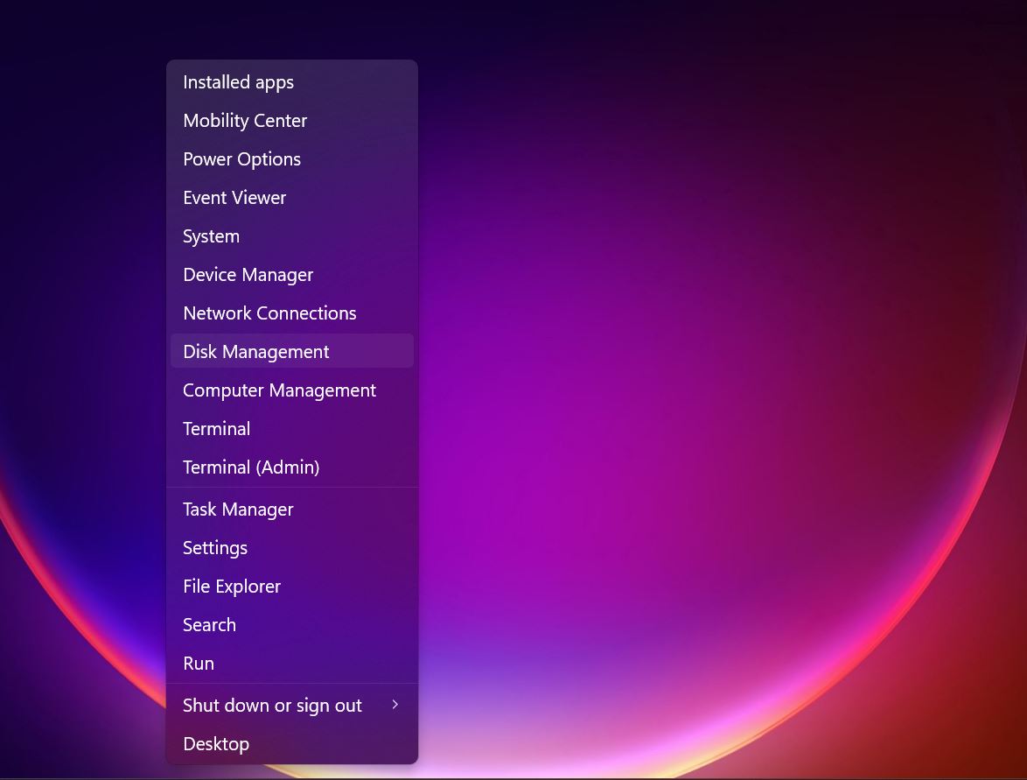The width and height of the screenshot is (1027, 780).
Task: Expand Shut down or sign out submenu
Action: [291, 706]
